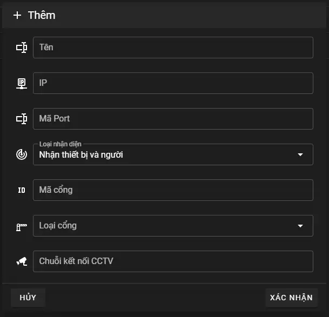Screen dimensions: 329x317
Task: Confirm with the XÁC NHẬN button
Action: click(291, 298)
